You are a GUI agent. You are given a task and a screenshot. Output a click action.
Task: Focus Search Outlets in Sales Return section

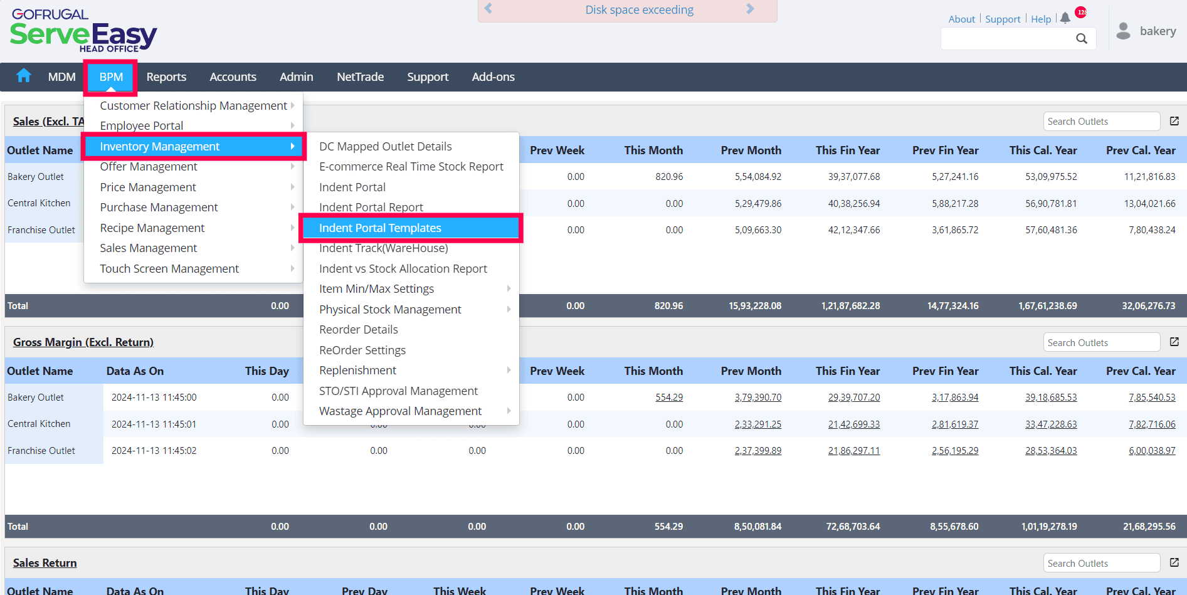pyautogui.click(x=1102, y=563)
